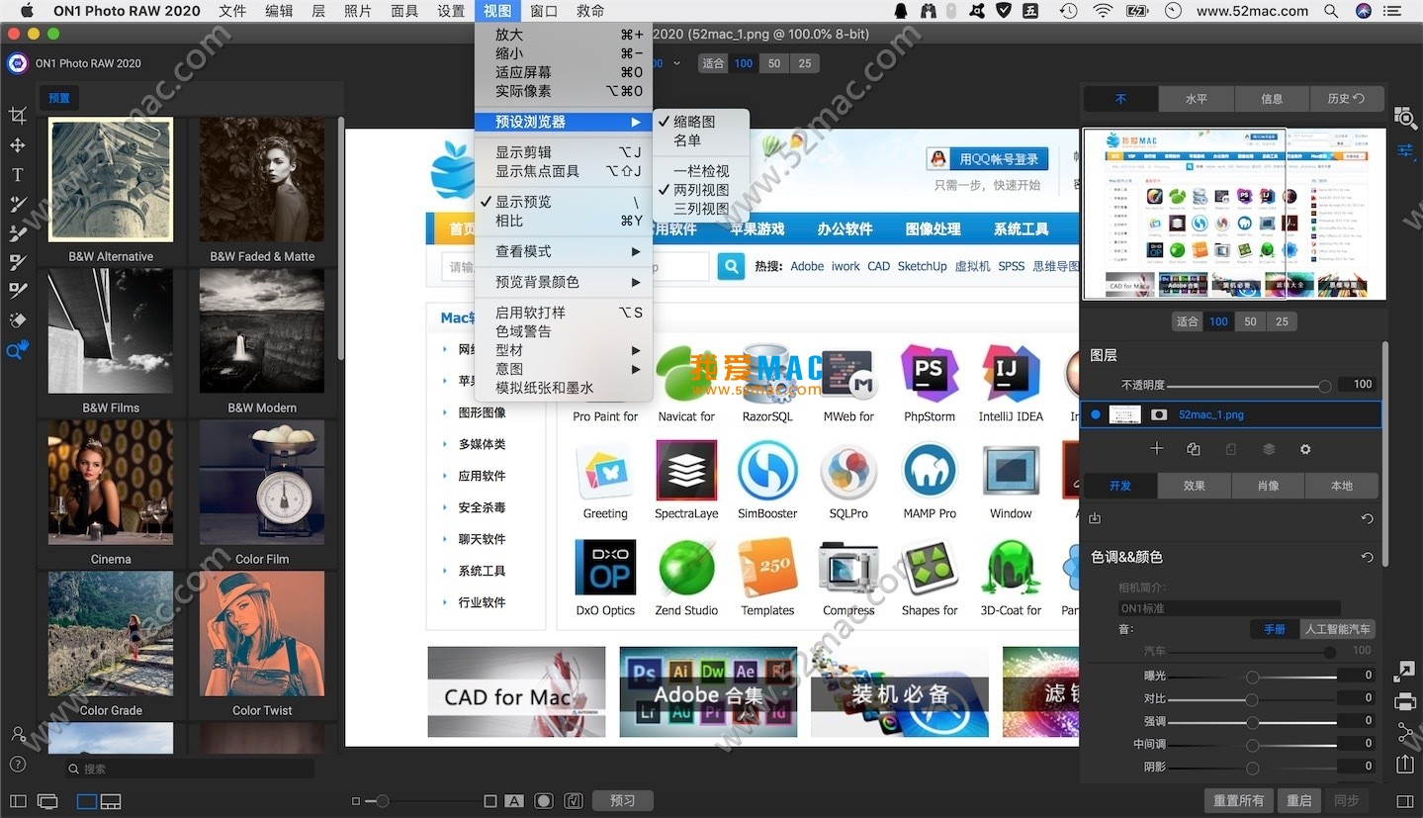Viewport: 1423px width, 818px height.
Task: Click the 重置所有 reset all button
Action: pyautogui.click(x=1238, y=801)
